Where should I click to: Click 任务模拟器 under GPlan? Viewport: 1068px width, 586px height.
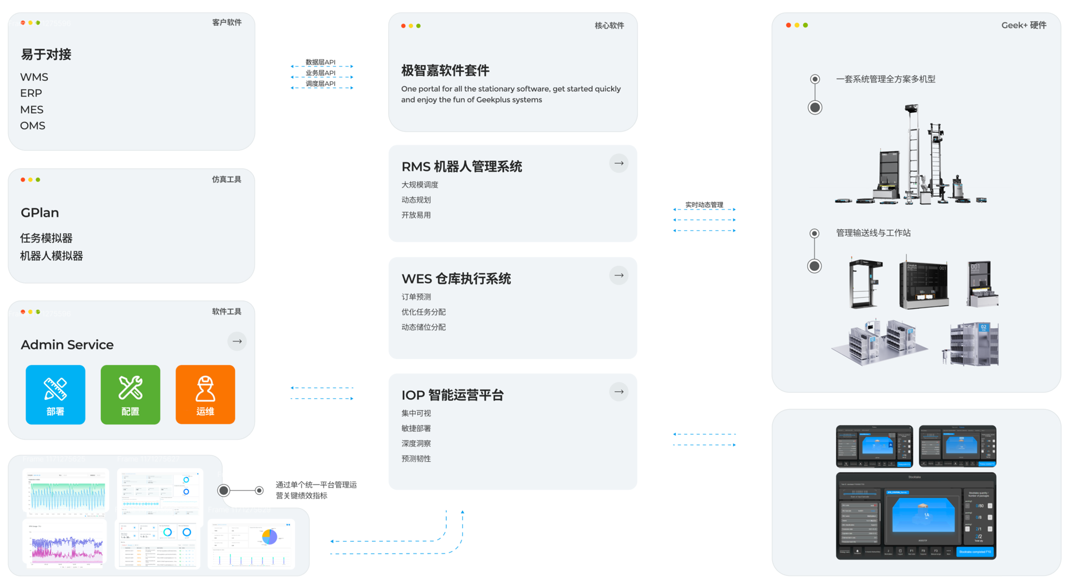pyautogui.click(x=46, y=238)
